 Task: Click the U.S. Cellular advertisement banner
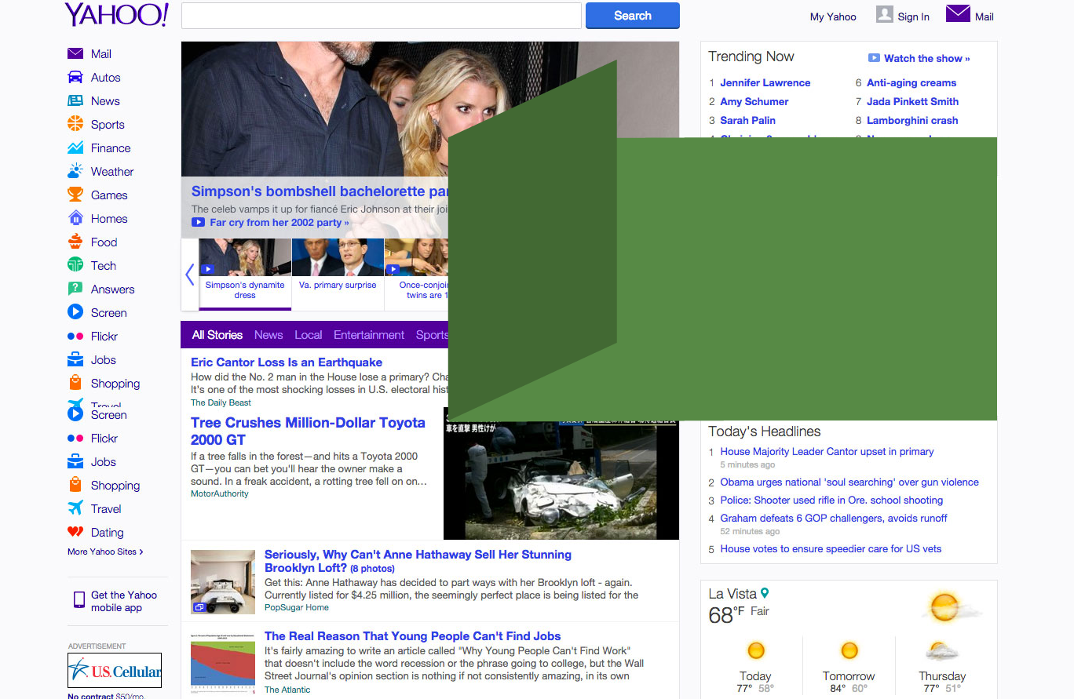click(115, 670)
